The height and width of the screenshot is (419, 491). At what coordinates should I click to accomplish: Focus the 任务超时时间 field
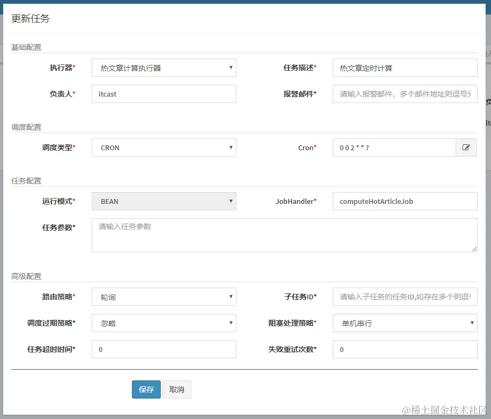164,349
